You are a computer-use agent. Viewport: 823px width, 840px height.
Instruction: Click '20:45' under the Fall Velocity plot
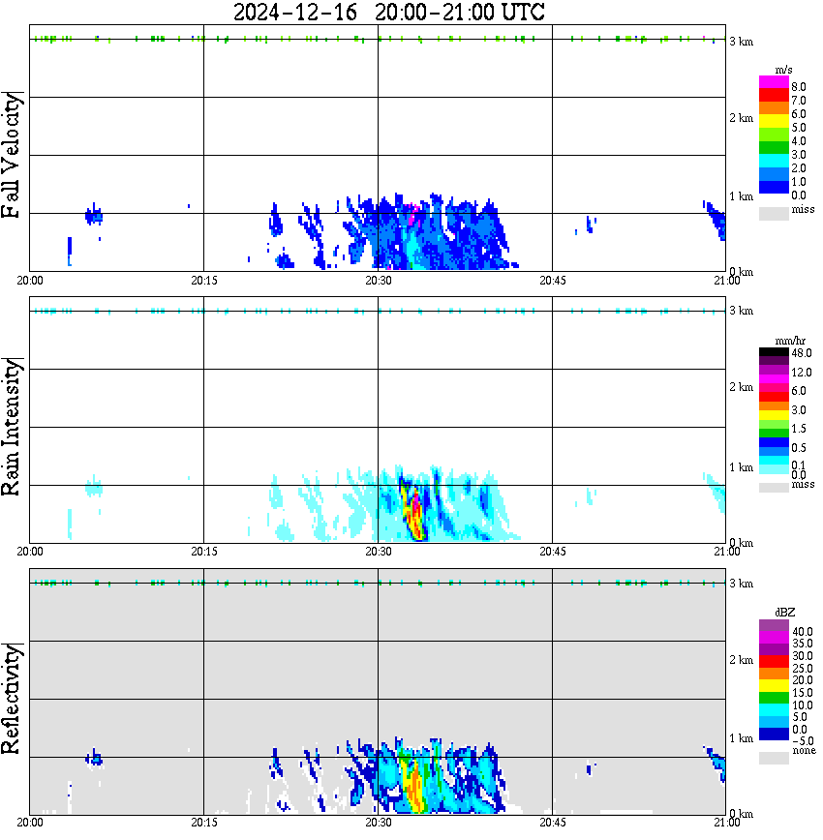552,281
